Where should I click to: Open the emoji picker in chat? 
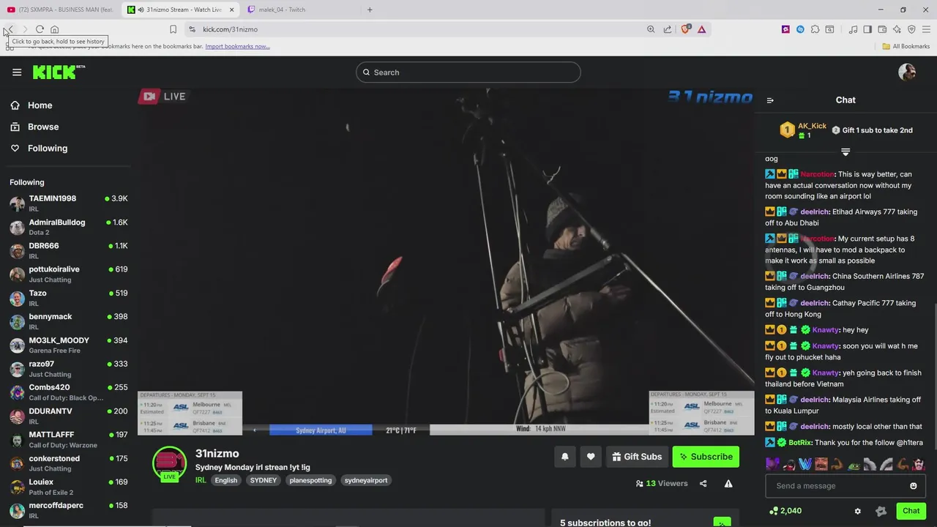913,486
